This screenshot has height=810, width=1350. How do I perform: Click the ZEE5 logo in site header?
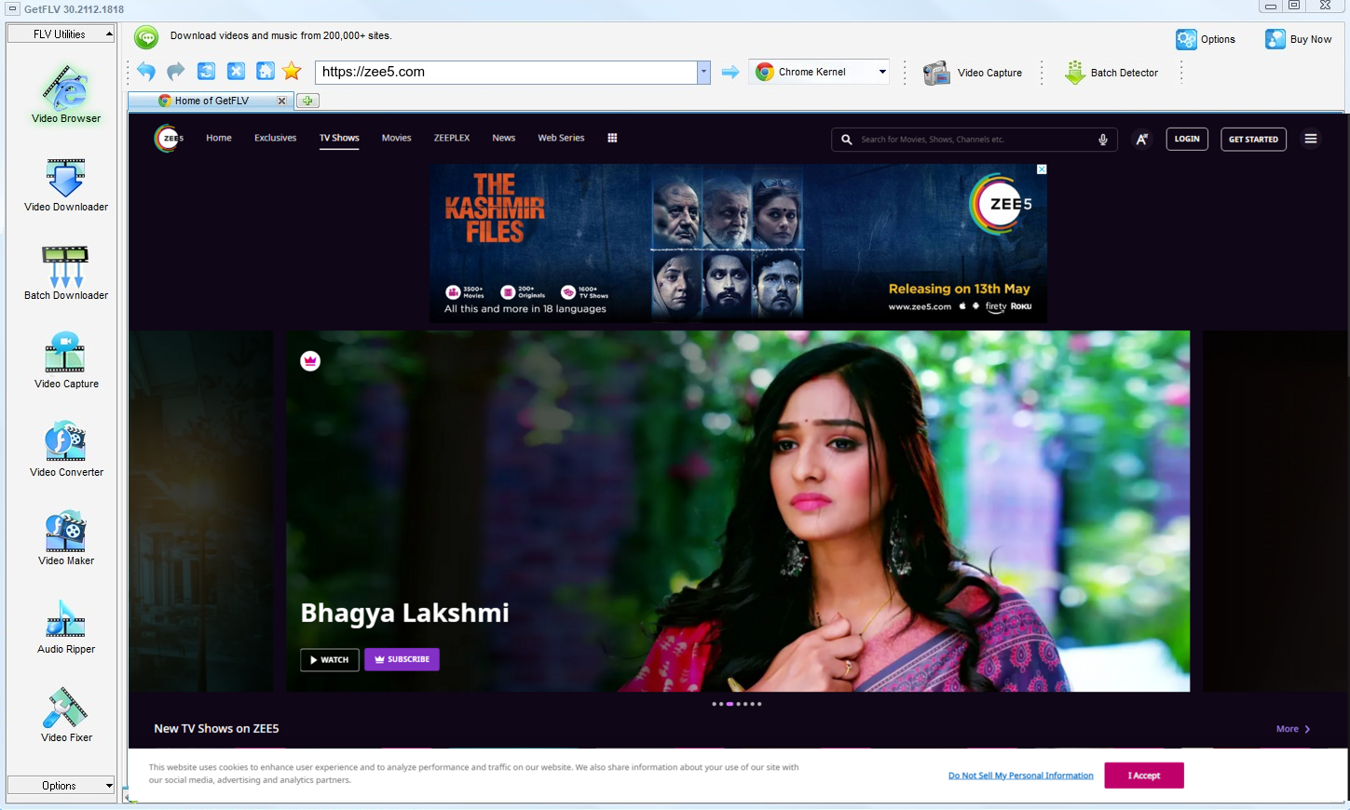(169, 138)
